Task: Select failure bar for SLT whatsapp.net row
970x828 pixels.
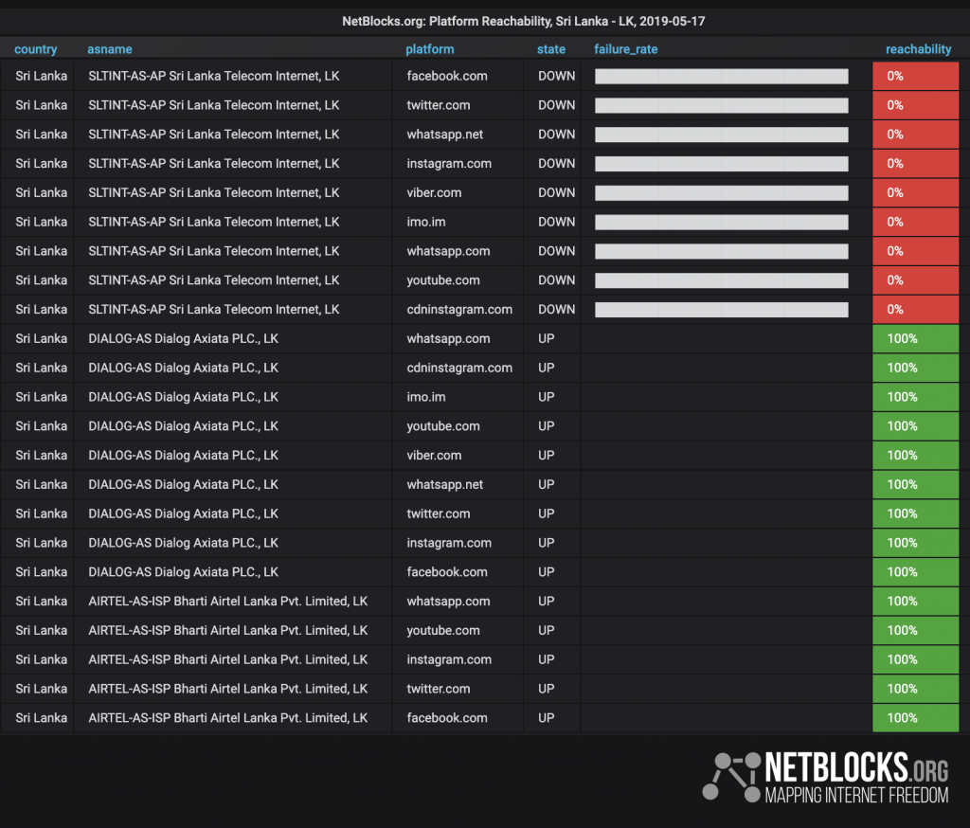Action: [x=721, y=135]
